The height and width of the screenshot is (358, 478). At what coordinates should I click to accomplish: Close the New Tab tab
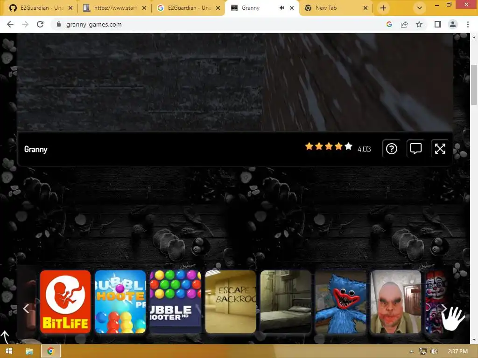[x=366, y=8]
